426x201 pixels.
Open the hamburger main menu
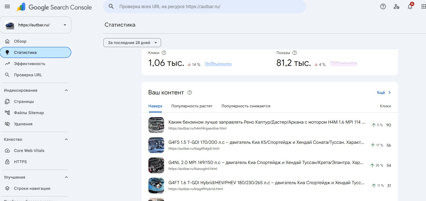[7, 6]
